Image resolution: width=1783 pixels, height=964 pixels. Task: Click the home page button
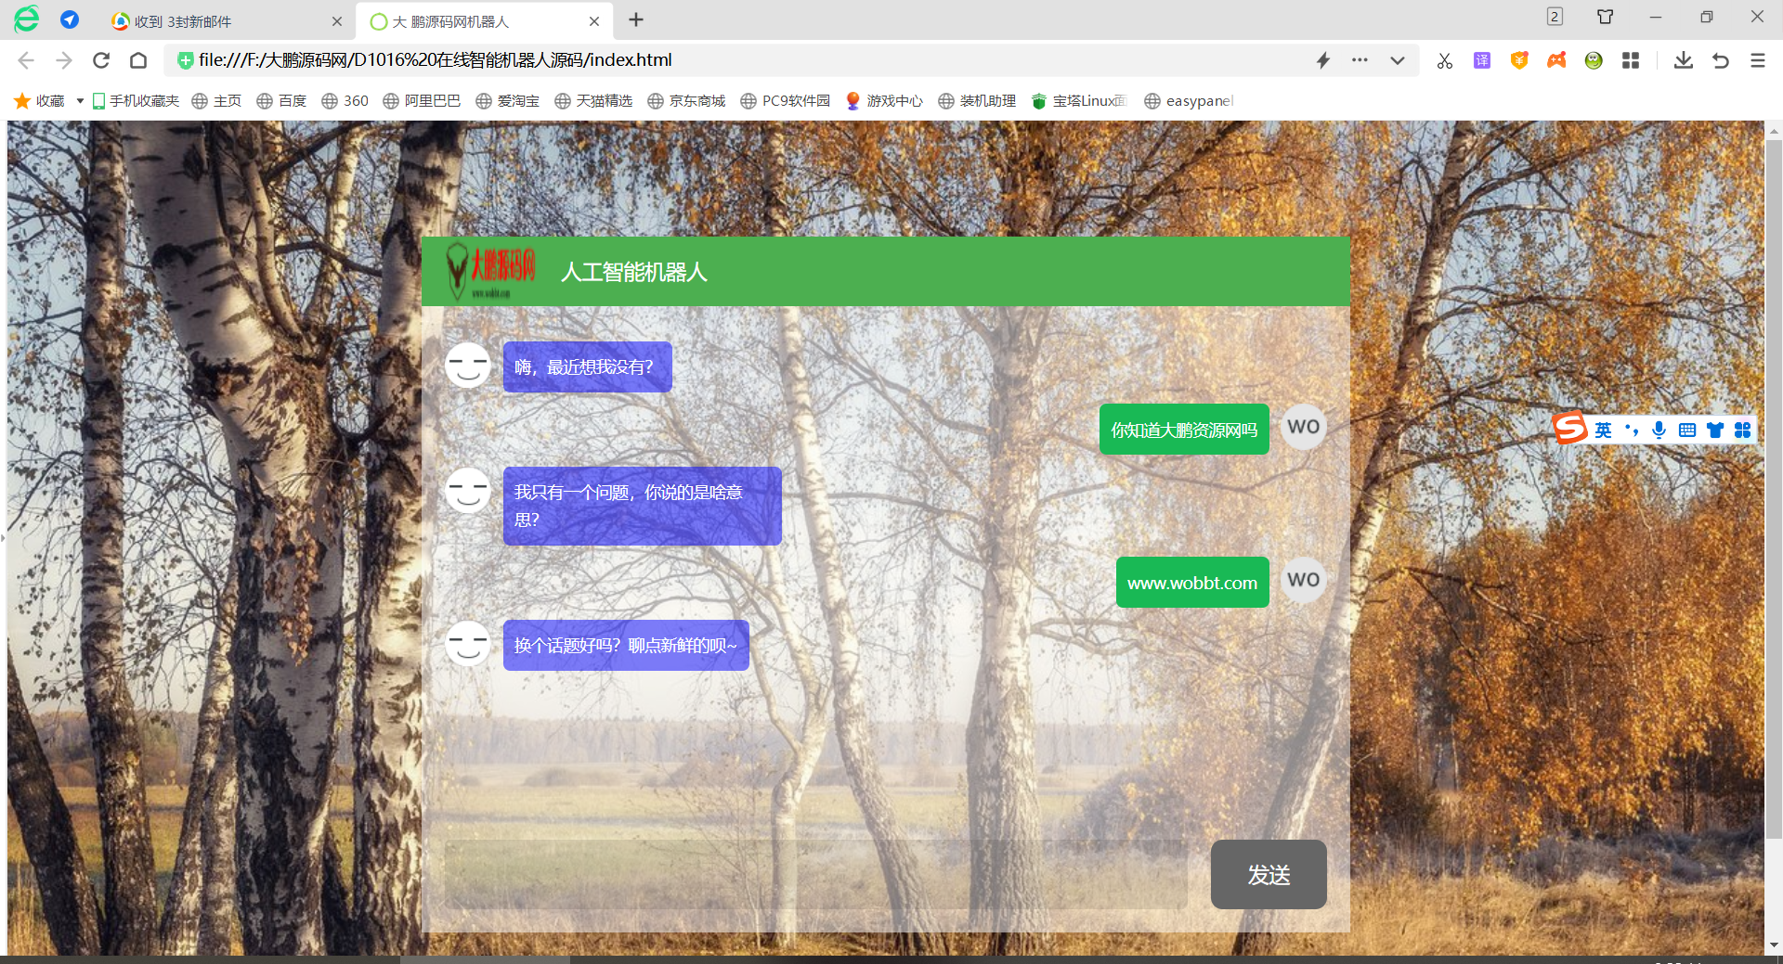click(138, 61)
